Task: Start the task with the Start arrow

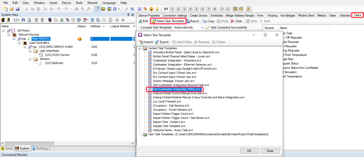Action: (266, 21)
